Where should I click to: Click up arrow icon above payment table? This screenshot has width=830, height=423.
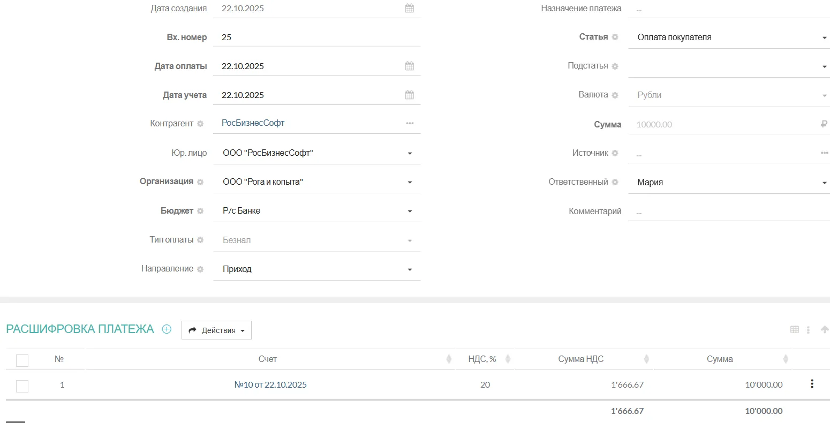coord(825,330)
